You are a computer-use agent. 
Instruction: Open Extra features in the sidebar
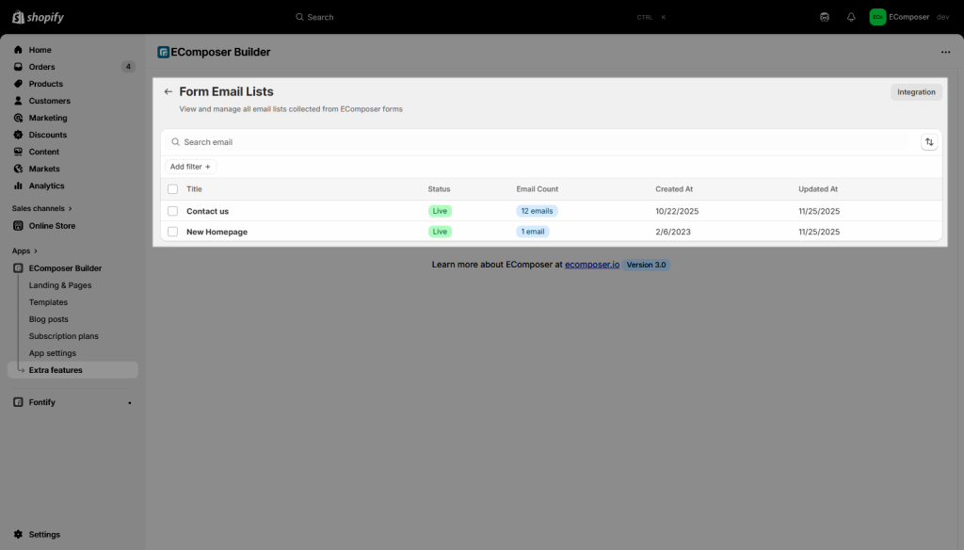coord(56,370)
